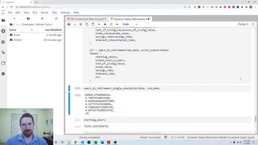The height and width of the screenshot is (145, 258).
Task: Paste cell from clipboard
Action: coord(93,24)
